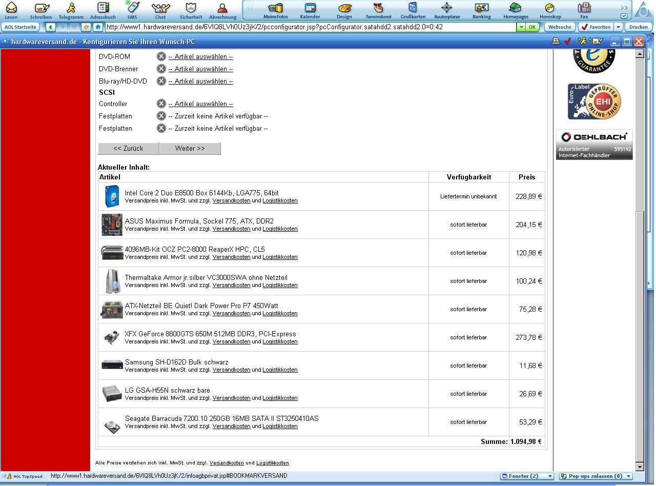
Task: Expand the Favoriten dropdown arrow
Action: pyautogui.click(x=618, y=27)
